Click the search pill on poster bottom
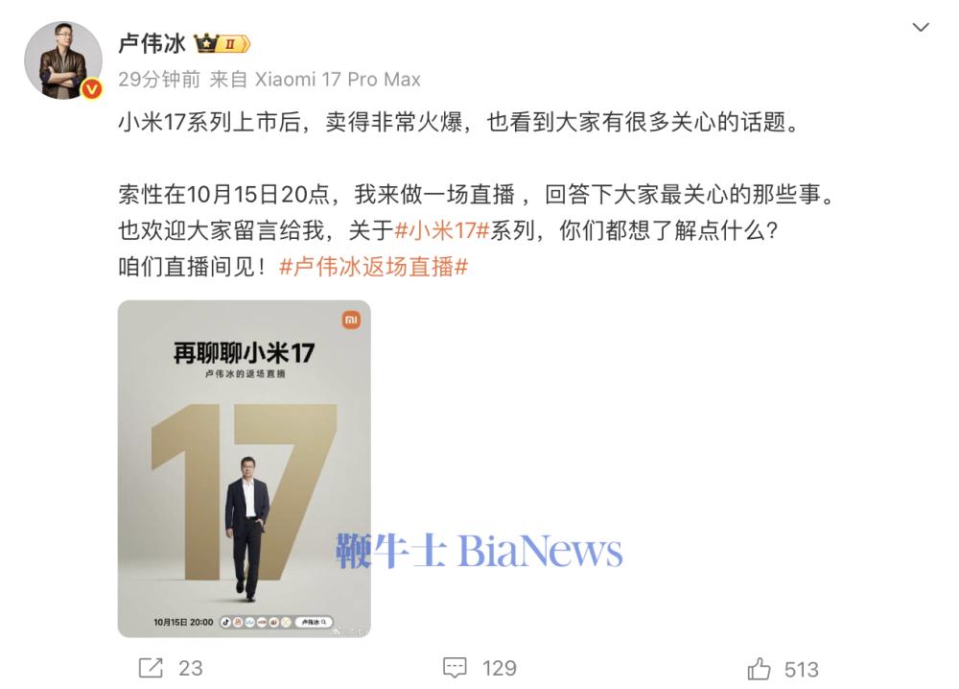Image resolution: width=959 pixels, height=689 pixels. 315,622
